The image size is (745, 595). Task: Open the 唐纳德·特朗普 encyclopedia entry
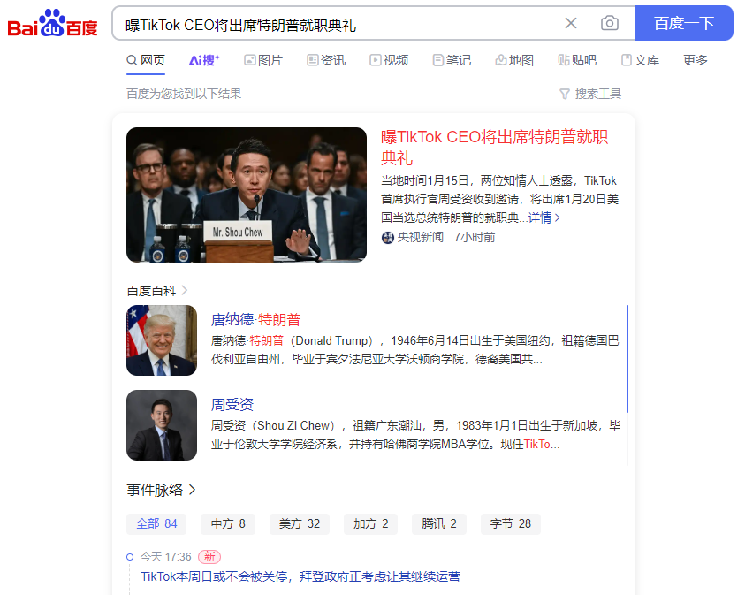255,319
